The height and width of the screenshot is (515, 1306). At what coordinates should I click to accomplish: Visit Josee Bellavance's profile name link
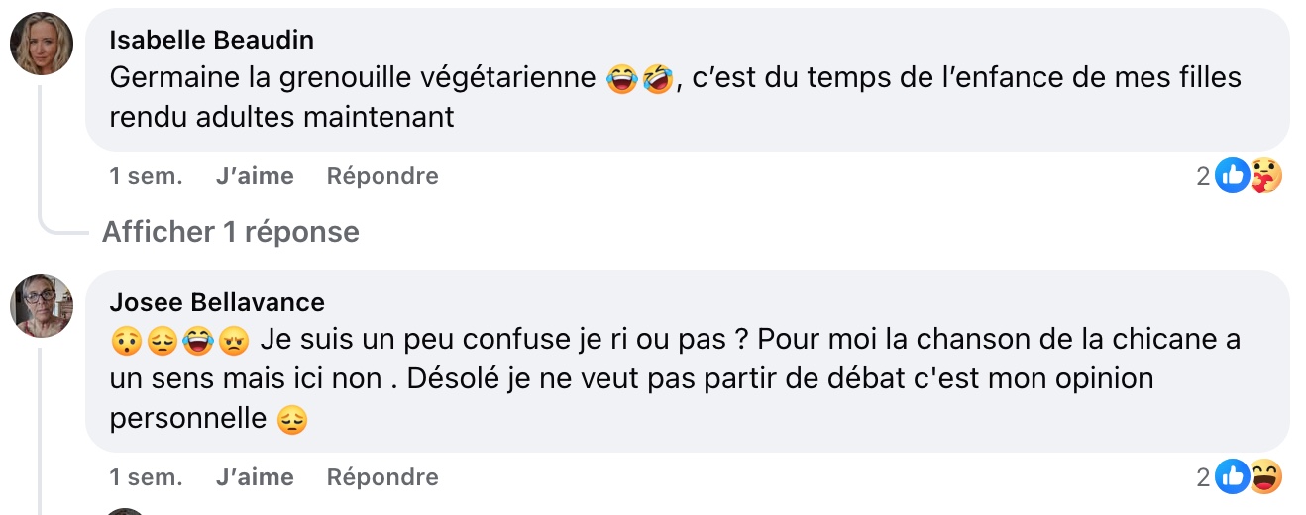[217, 301]
